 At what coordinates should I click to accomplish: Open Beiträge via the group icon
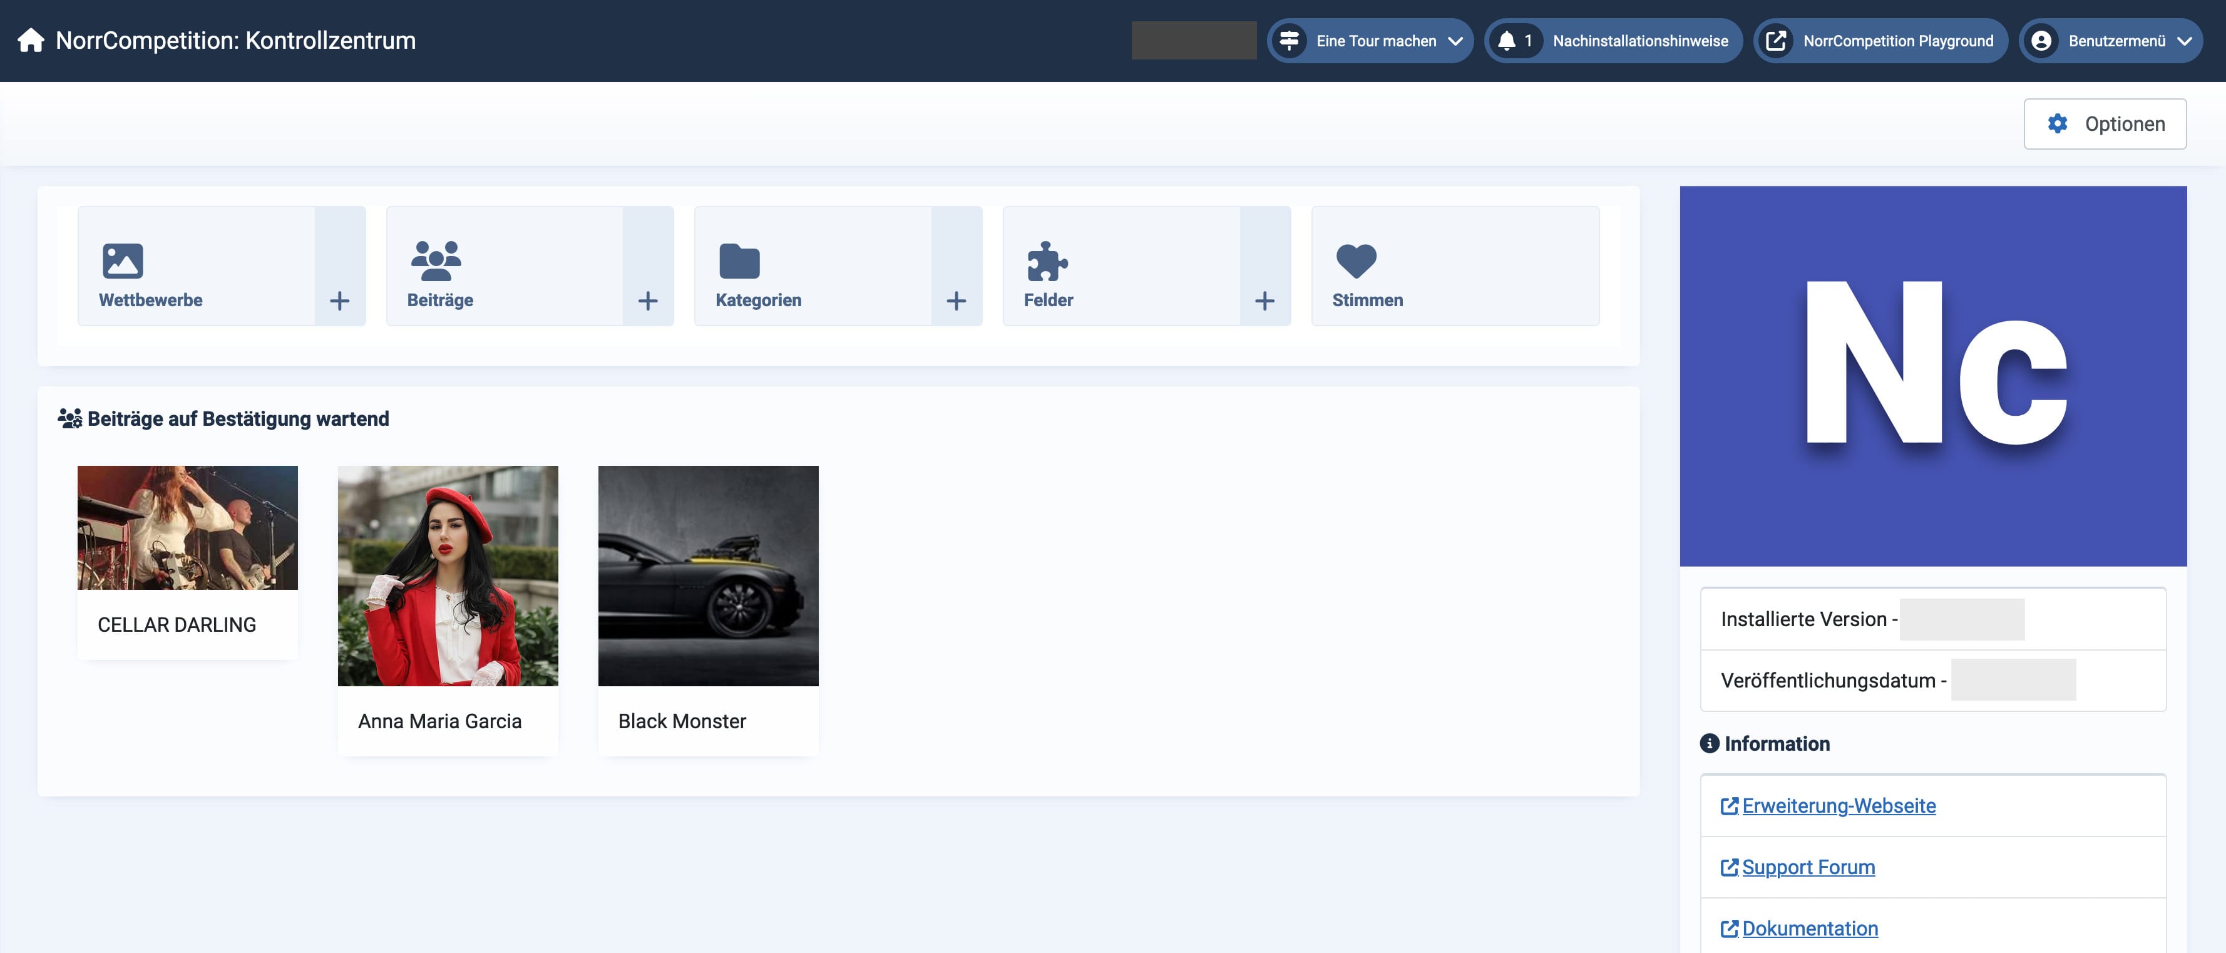click(436, 260)
